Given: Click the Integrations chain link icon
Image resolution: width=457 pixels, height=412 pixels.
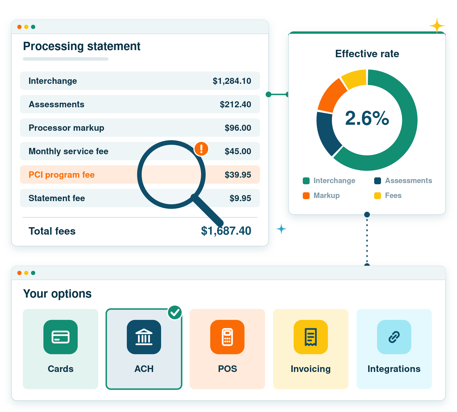Looking at the screenshot, I should coord(394,337).
